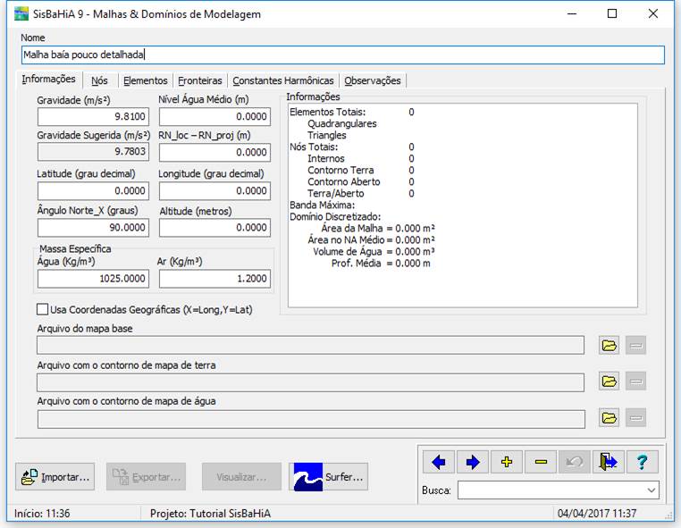Click the Exportar... button
681x528 pixels.
146,477
